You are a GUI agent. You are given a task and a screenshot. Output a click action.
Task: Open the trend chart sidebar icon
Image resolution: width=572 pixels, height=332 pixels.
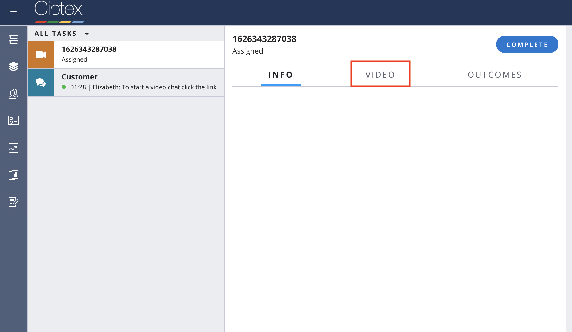pyautogui.click(x=14, y=148)
